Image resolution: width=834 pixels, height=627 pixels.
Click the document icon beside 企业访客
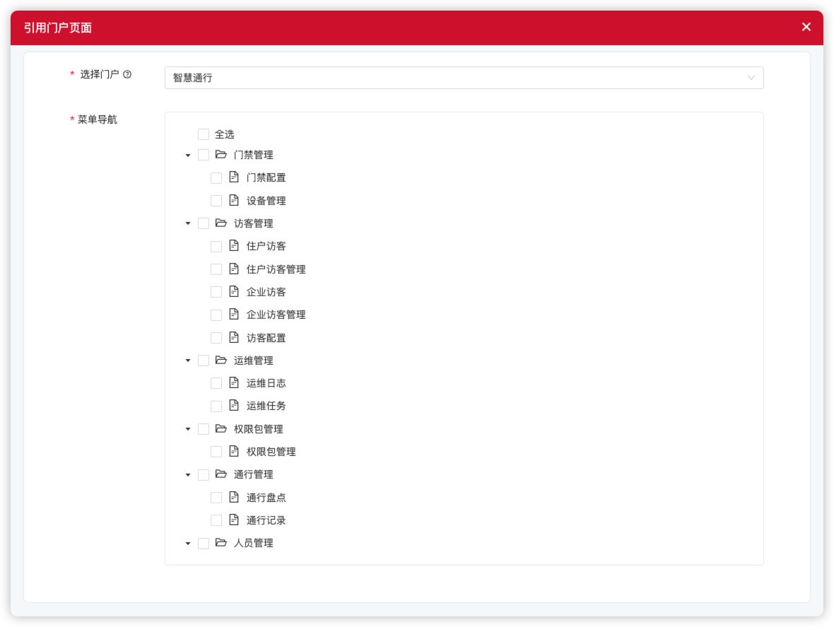[234, 292]
